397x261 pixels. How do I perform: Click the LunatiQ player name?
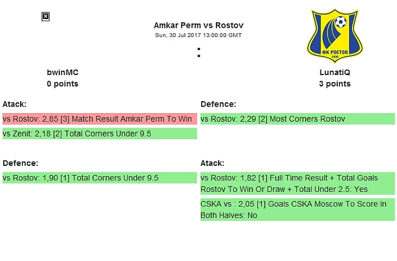click(x=334, y=72)
